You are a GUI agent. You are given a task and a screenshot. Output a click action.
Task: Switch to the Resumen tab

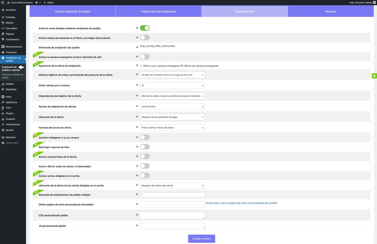tap(331, 12)
